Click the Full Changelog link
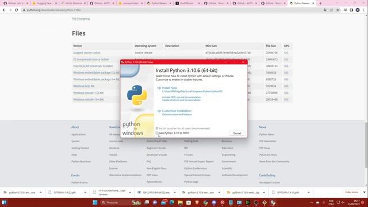368x207 pixels. click(x=80, y=18)
